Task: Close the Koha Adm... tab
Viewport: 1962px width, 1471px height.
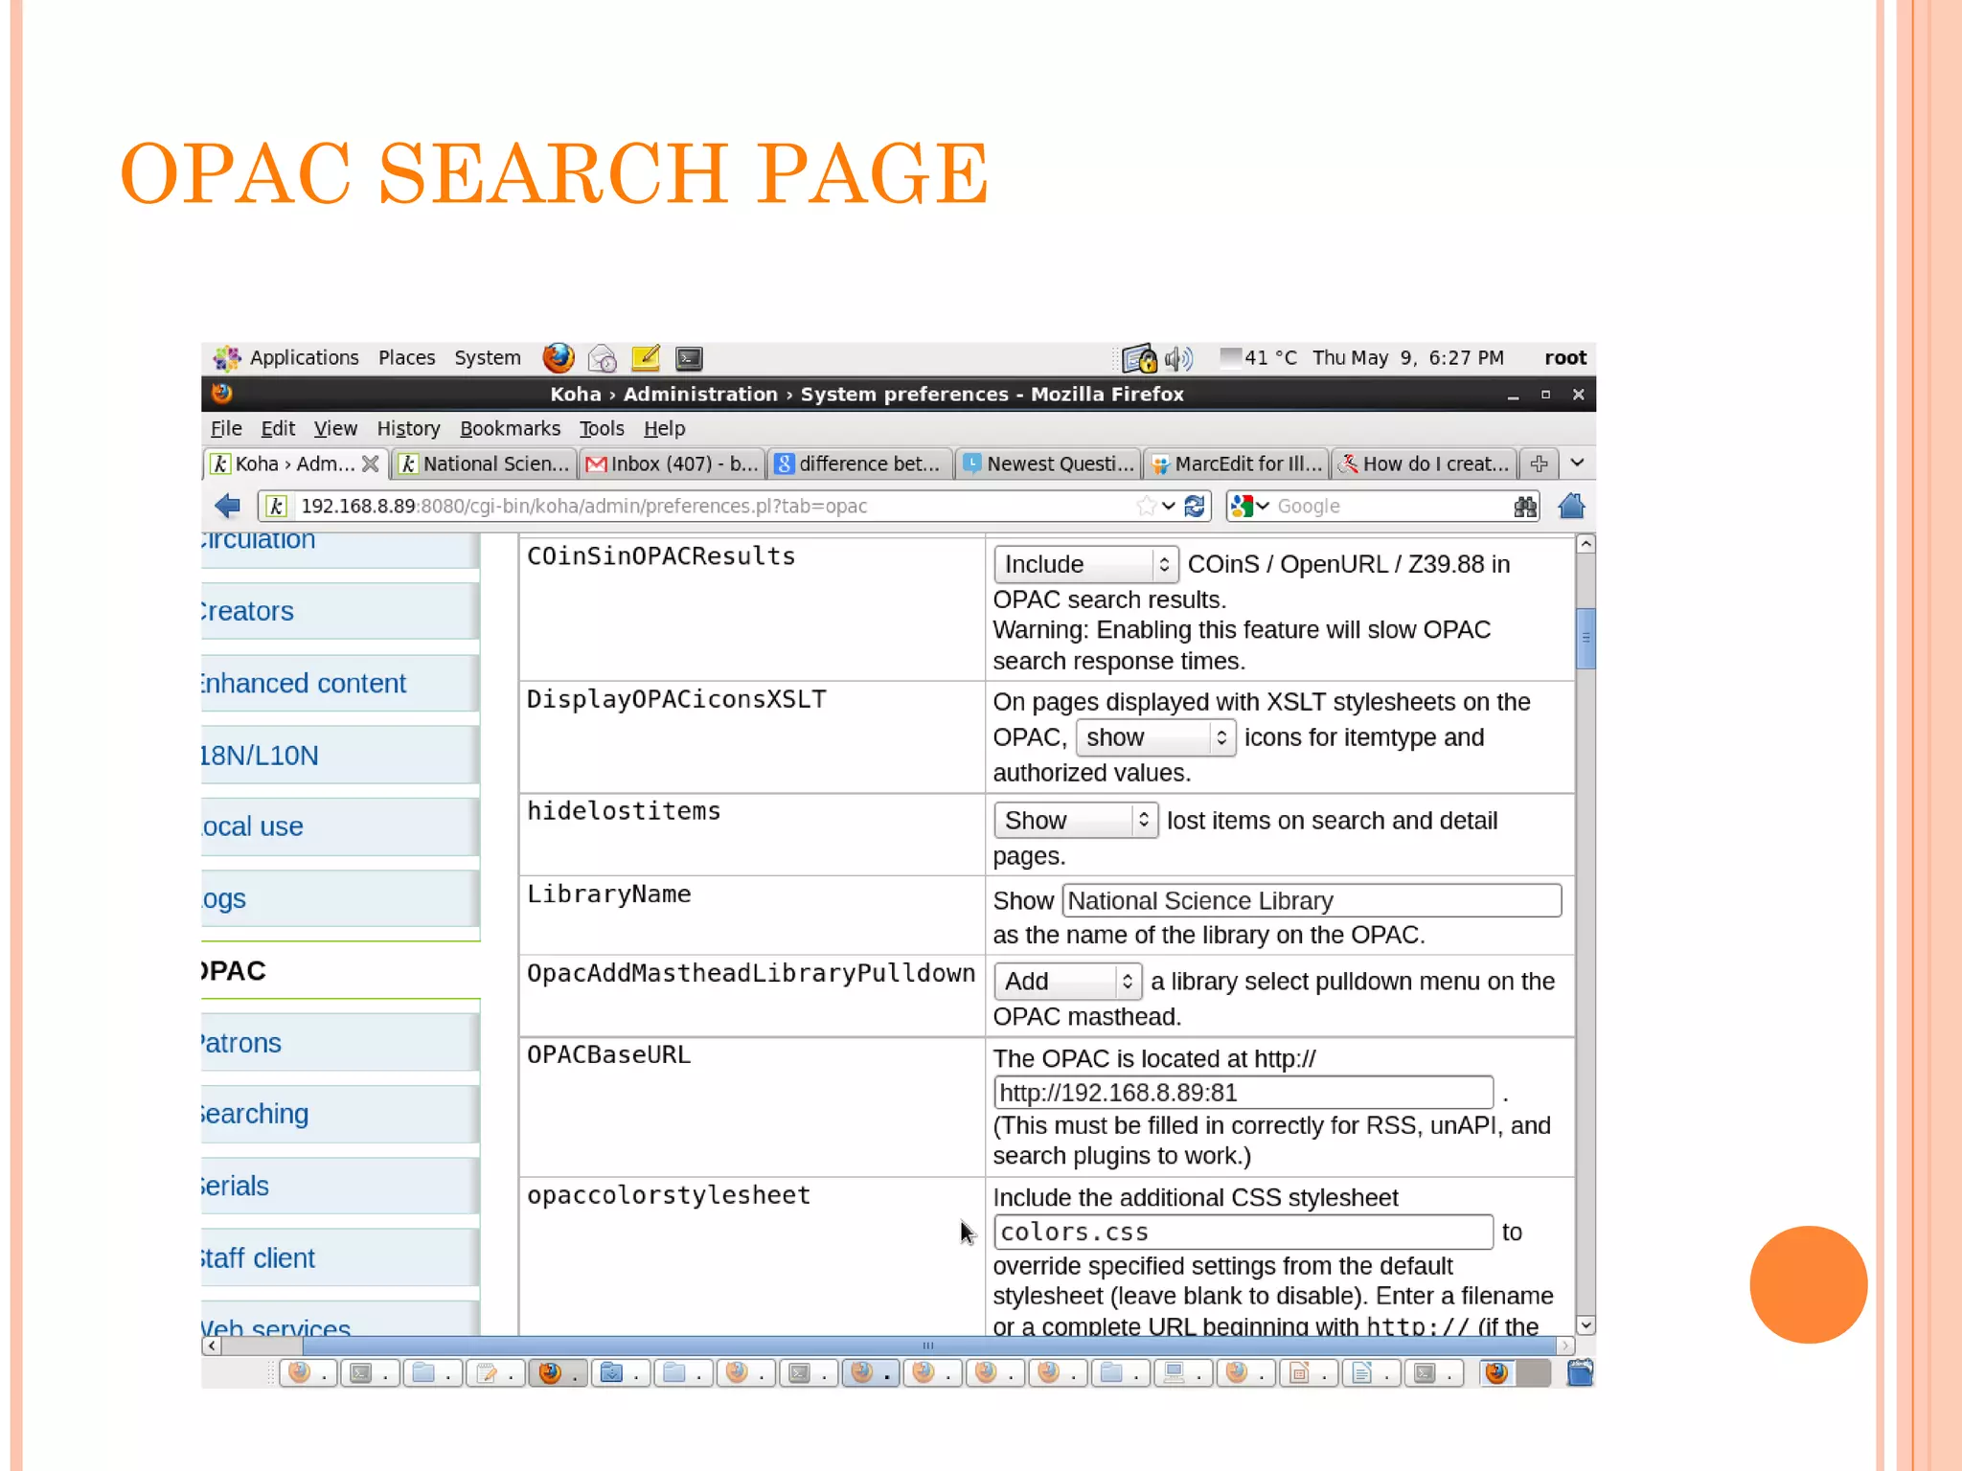Action: click(370, 464)
